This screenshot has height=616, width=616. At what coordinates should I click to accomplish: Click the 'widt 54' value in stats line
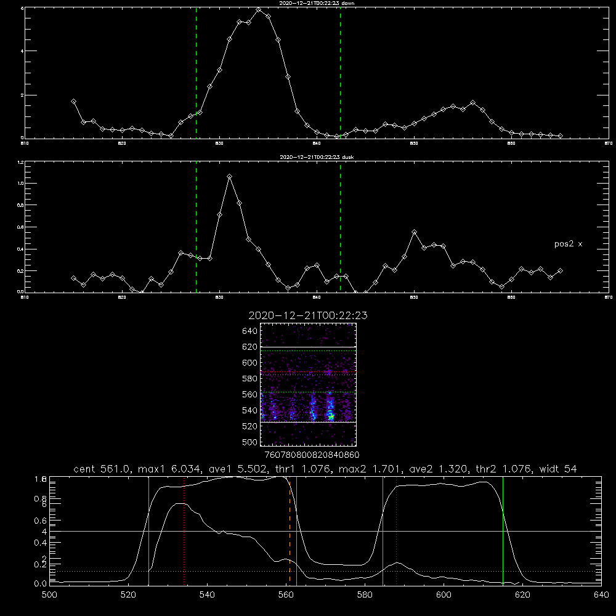558,469
